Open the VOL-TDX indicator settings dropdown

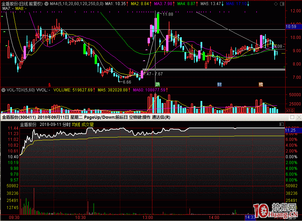tap(3, 90)
